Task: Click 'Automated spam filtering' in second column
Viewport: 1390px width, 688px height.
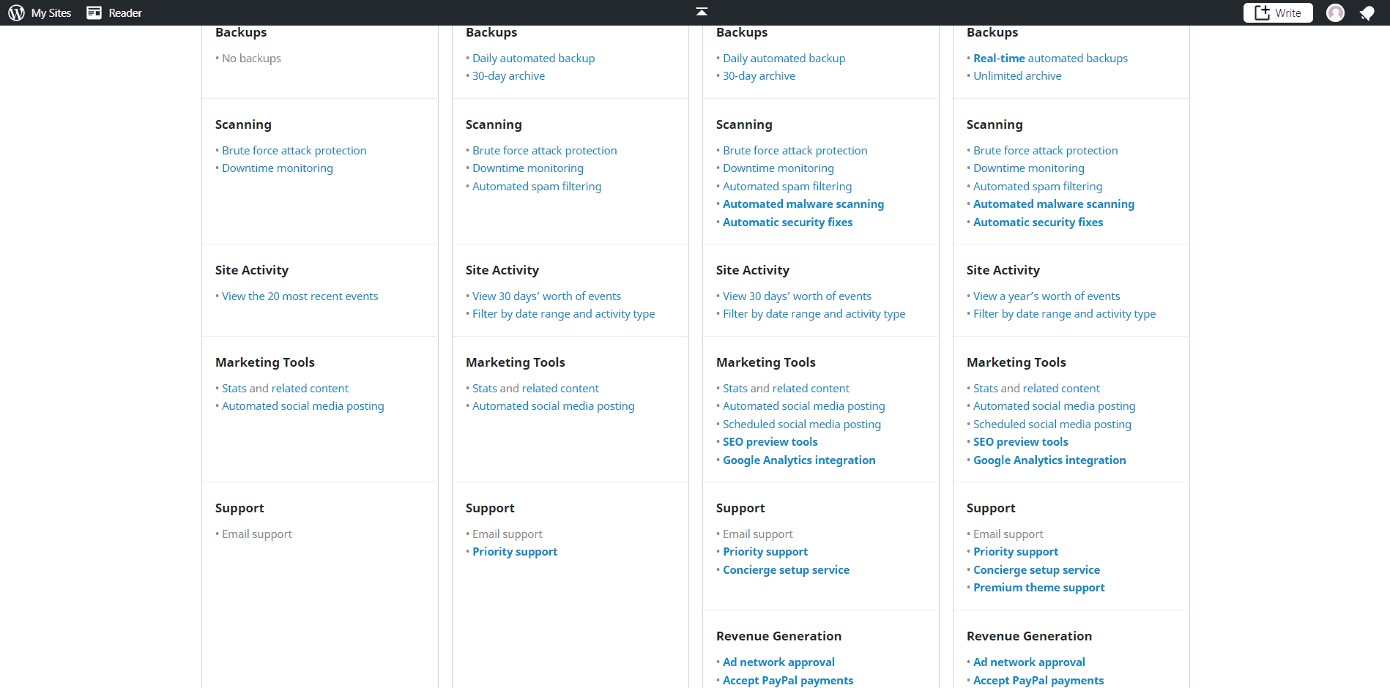Action: 537,187
